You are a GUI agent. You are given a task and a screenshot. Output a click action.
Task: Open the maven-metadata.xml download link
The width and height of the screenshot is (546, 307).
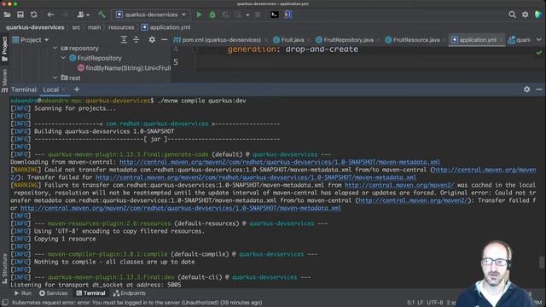[x=280, y=162]
